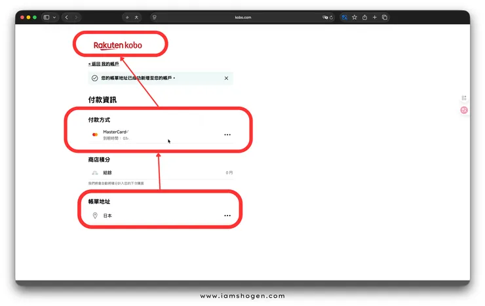Go back with the browser back arrow
485x306 pixels.
66,17
